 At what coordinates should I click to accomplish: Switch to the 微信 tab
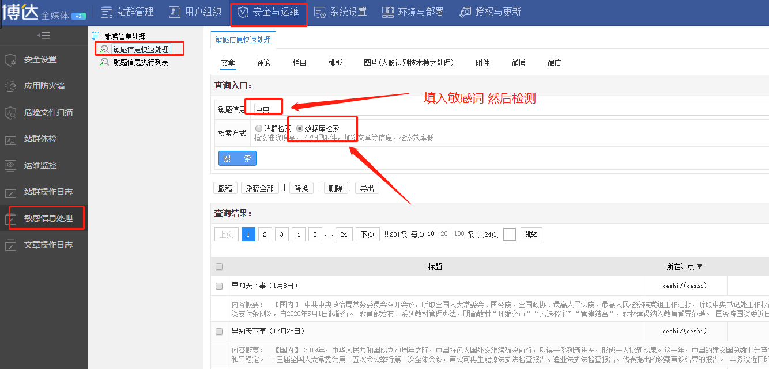(555, 63)
